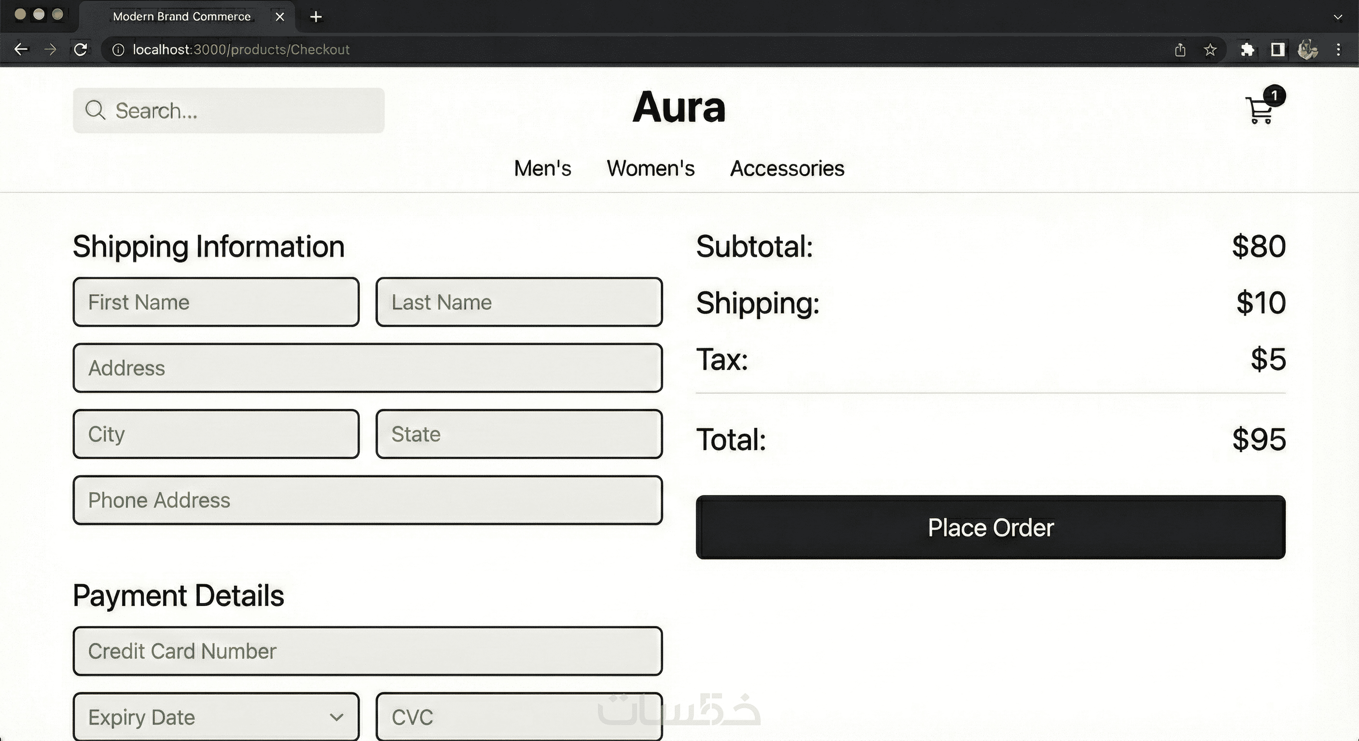Click the search magnifier icon
Screen dimensions: 1359x741
96,110
